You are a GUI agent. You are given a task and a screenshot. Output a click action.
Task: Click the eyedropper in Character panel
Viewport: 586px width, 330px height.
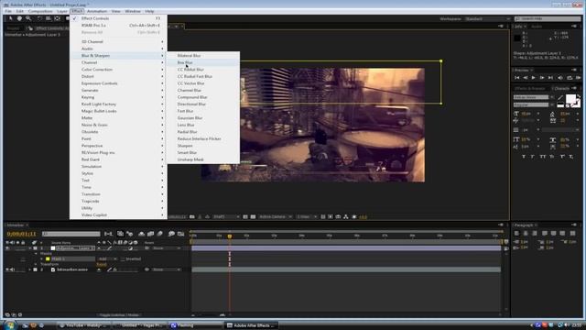559,98
